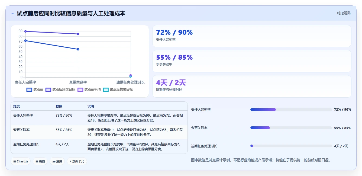Click the 72% / 90% progress value label
Screen dimensions: 362x176
[x=342, y=110]
